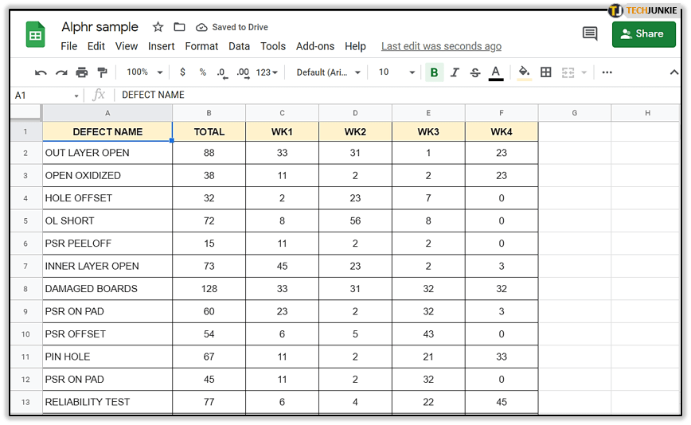Click the green Share button

[x=643, y=34]
